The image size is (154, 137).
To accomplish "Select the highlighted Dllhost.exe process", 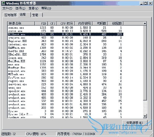I will pos(66,34).
